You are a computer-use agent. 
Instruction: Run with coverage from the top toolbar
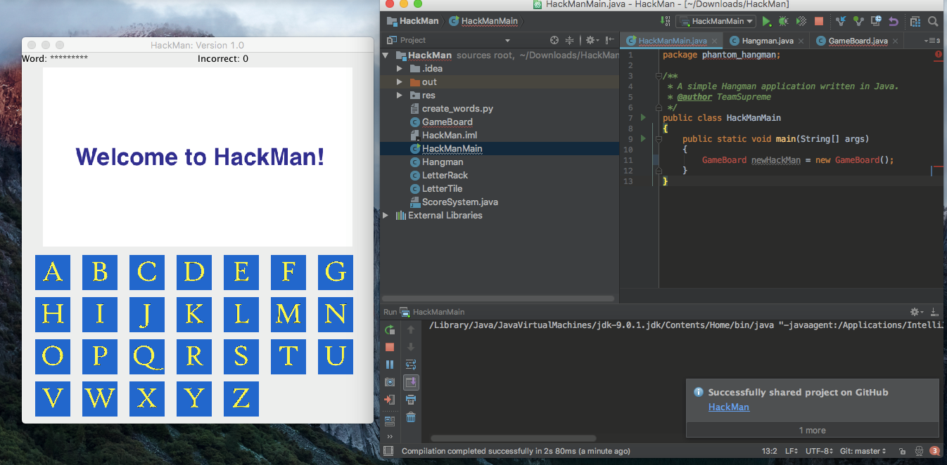tap(801, 22)
